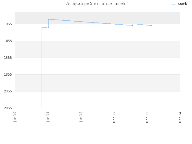Select the 1355 y-axis label
This screenshot has height=144, width=192.
coord(8,58)
